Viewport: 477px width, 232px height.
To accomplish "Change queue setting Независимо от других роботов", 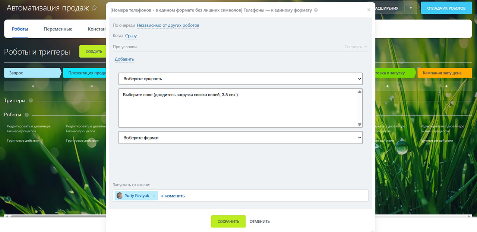I will tap(168, 25).
